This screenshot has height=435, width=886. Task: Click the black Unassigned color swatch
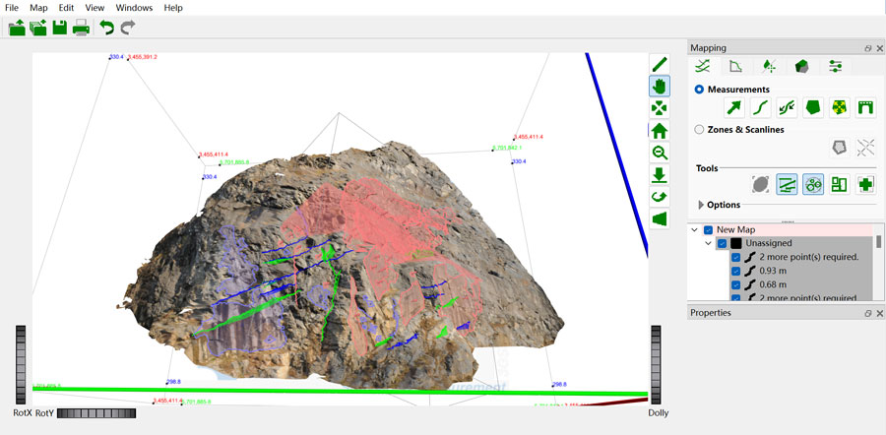pyautogui.click(x=735, y=243)
